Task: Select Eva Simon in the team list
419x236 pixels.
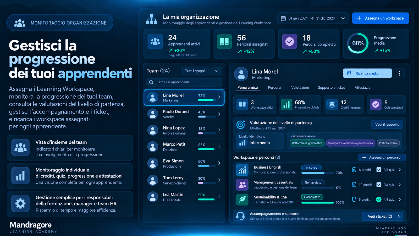Action: [x=184, y=163]
